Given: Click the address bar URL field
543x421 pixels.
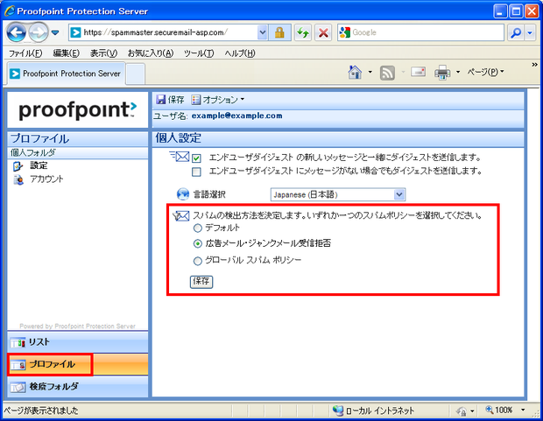Looking at the screenshot, I should pos(163,32).
